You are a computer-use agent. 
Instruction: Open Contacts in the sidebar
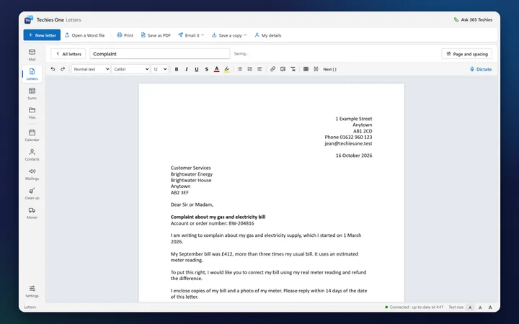32,155
